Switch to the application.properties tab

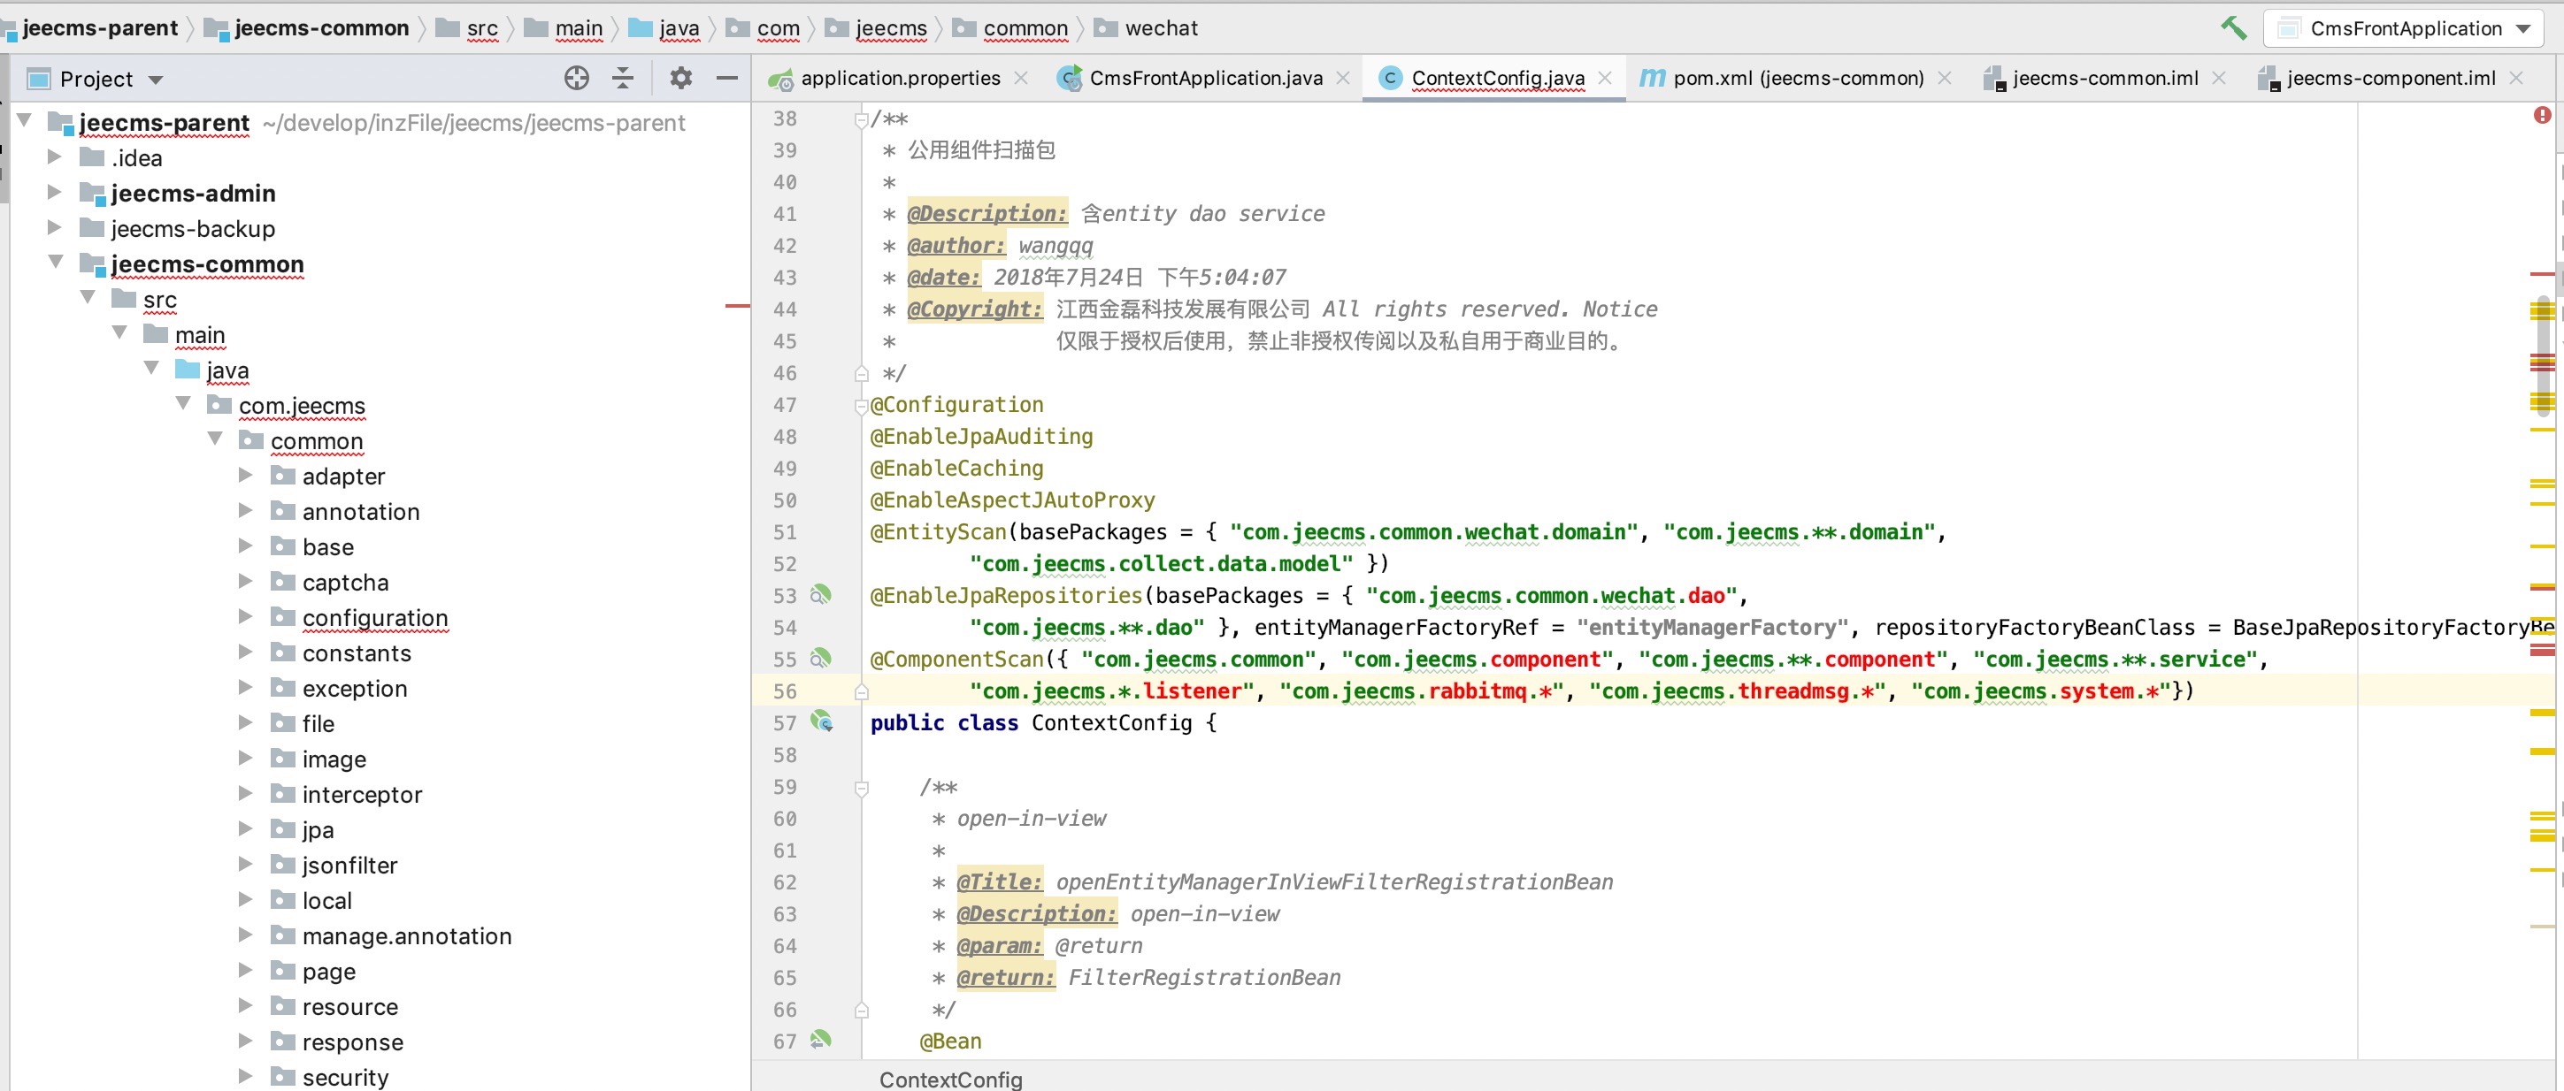(x=899, y=79)
